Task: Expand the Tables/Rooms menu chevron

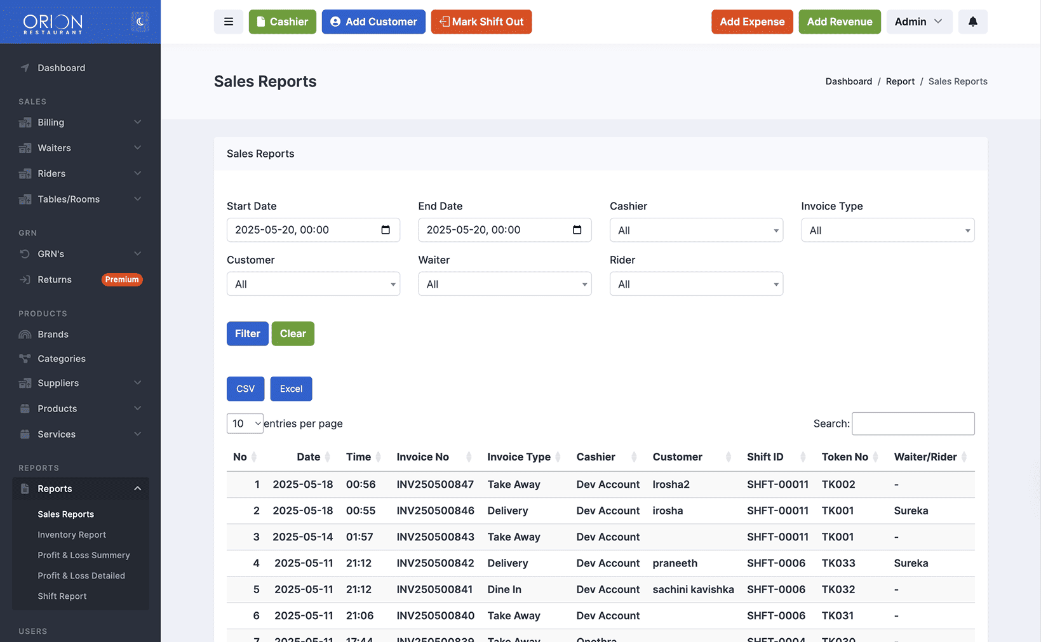Action: click(137, 199)
